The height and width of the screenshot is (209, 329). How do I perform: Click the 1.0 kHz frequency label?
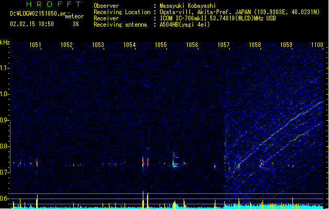click(x=4, y=94)
